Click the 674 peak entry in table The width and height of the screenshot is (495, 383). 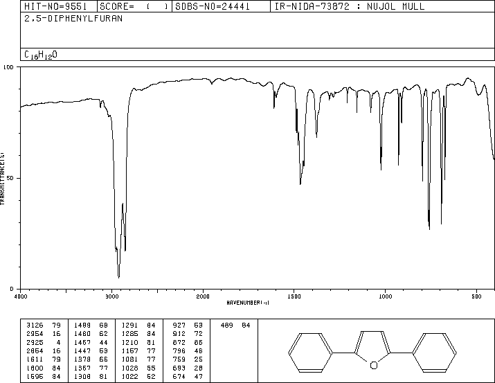(188, 376)
